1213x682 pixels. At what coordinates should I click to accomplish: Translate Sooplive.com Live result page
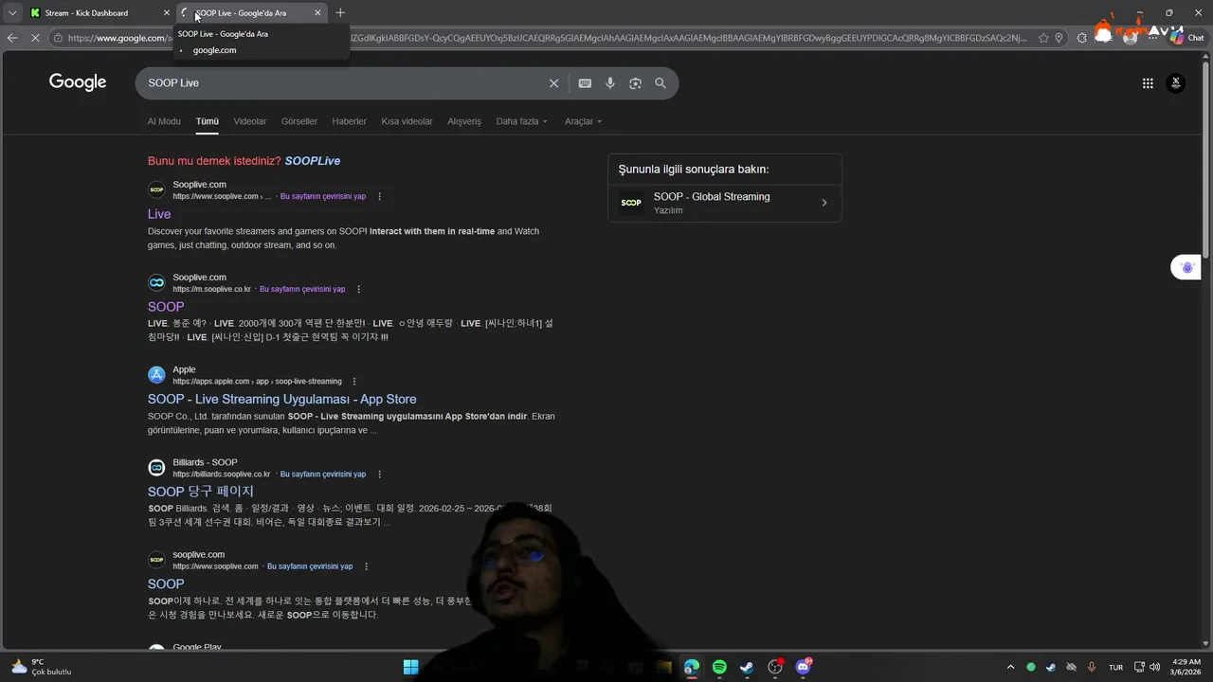coord(323,197)
